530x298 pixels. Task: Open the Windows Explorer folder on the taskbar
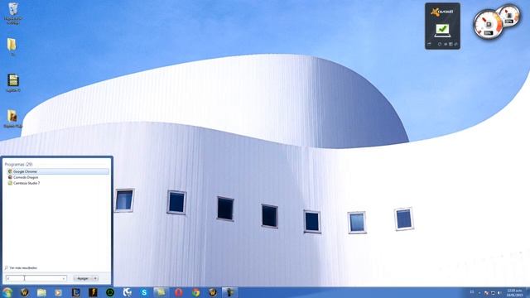click(41, 292)
